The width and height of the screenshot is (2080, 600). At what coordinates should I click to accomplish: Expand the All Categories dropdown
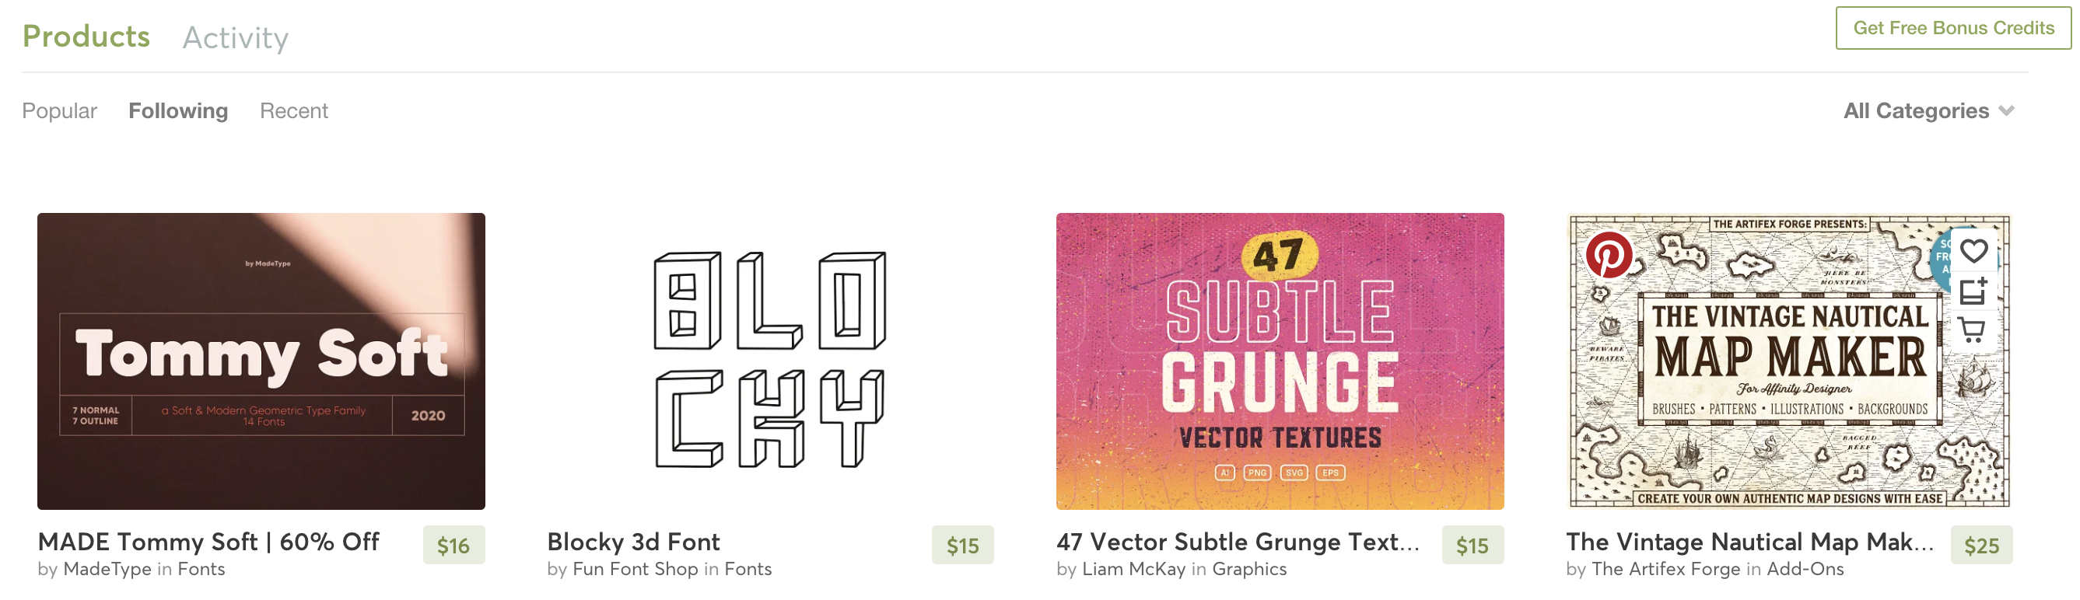[x=1928, y=110]
